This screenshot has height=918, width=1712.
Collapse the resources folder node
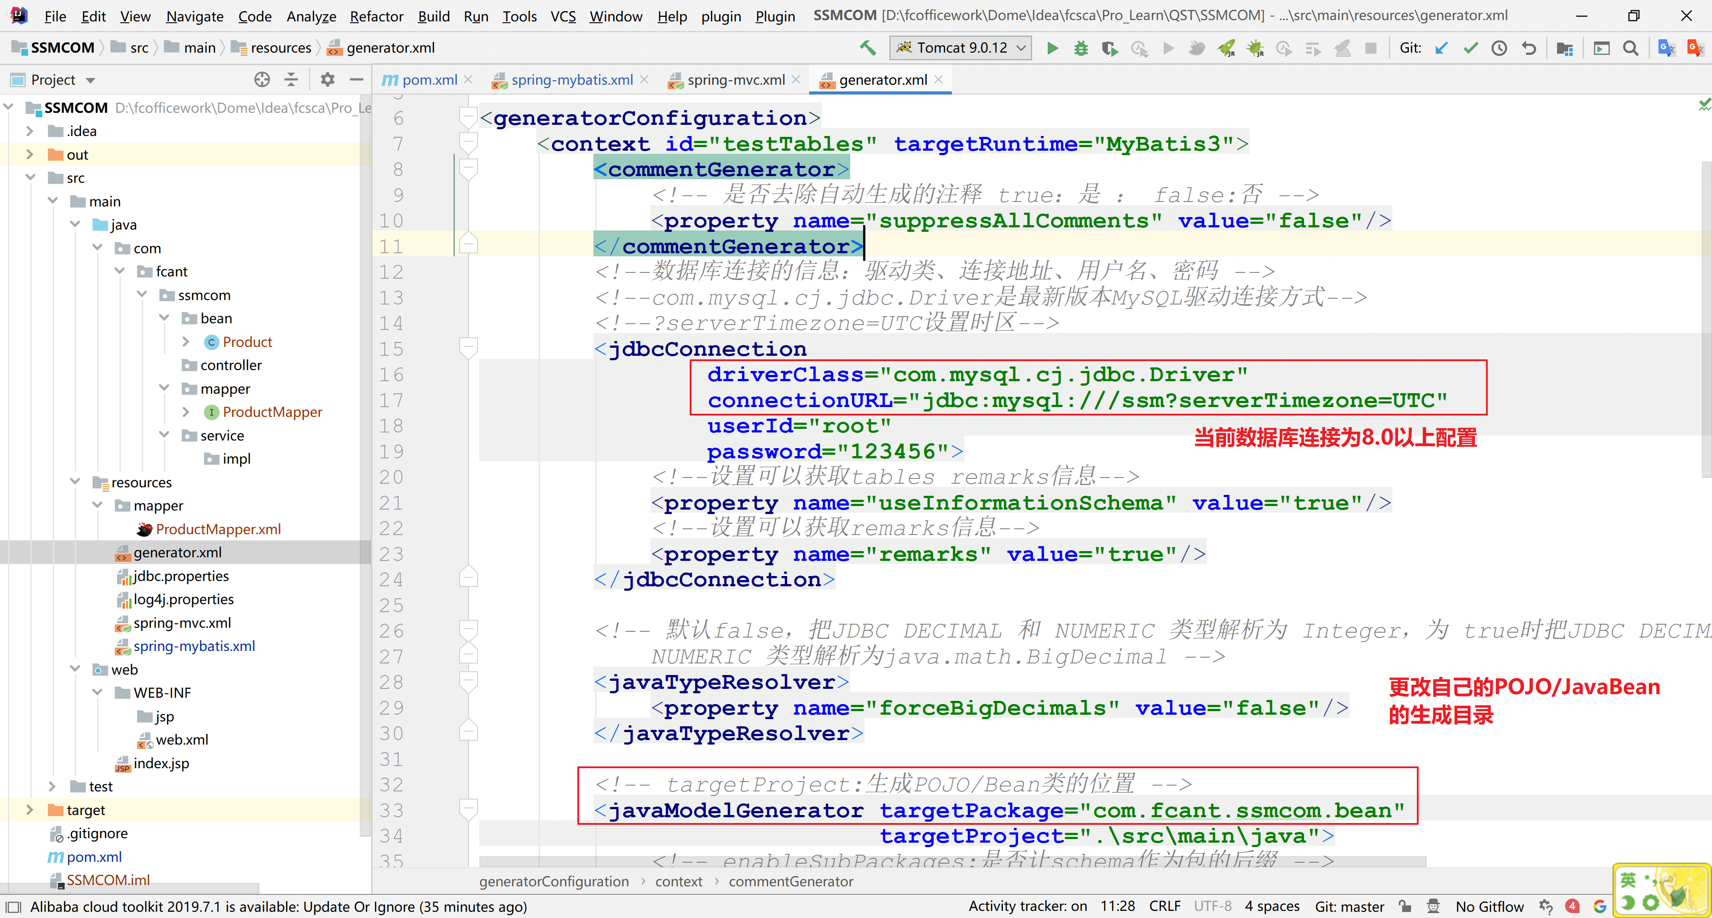(x=74, y=482)
